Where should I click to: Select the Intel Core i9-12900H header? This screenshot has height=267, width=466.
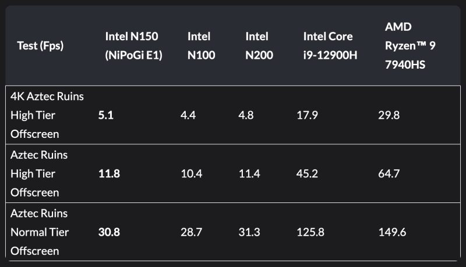tap(328, 45)
